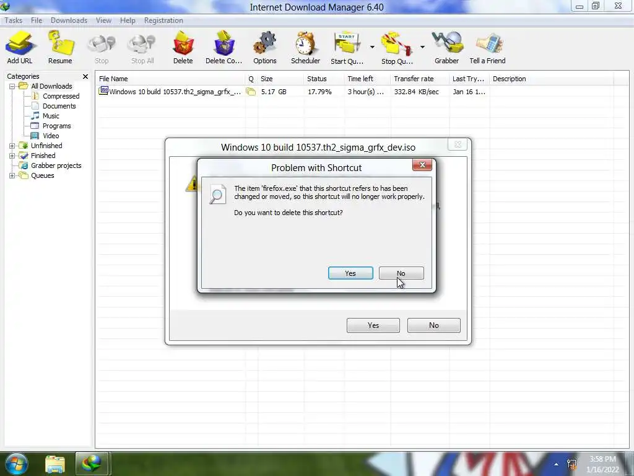This screenshot has width=634, height=476.
Task: Sort by the Time left column header
Action: tap(367, 79)
